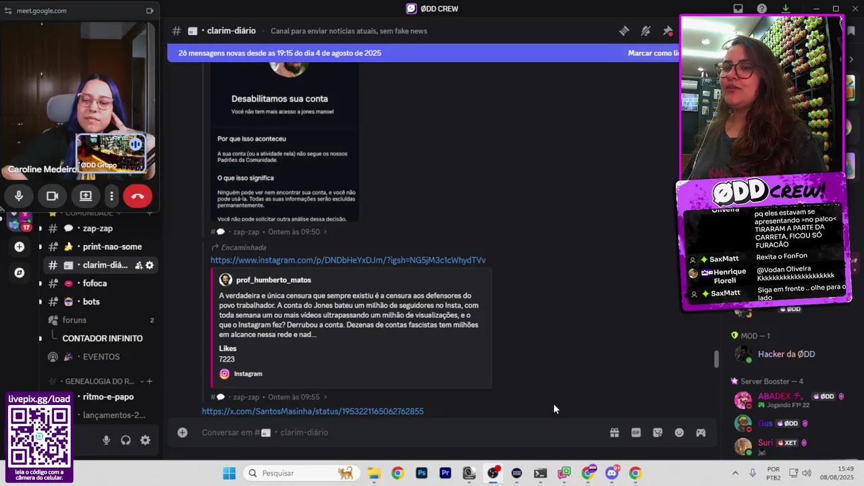Viewport: 864px width, 486px height.
Task: Click Instagram footer label in embed
Action: [x=248, y=374]
